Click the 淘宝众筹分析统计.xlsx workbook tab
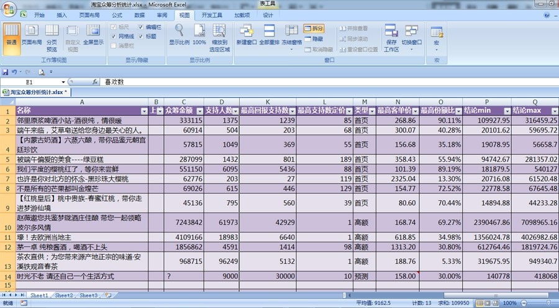This screenshot has height=308, width=559. (x=35, y=92)
